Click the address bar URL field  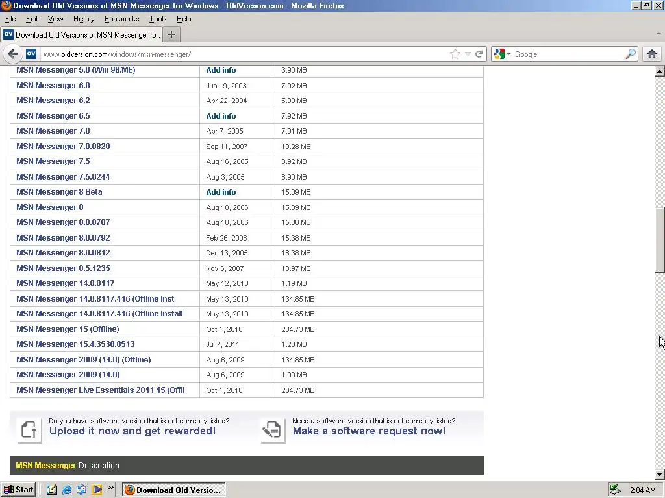coord(244,54)
